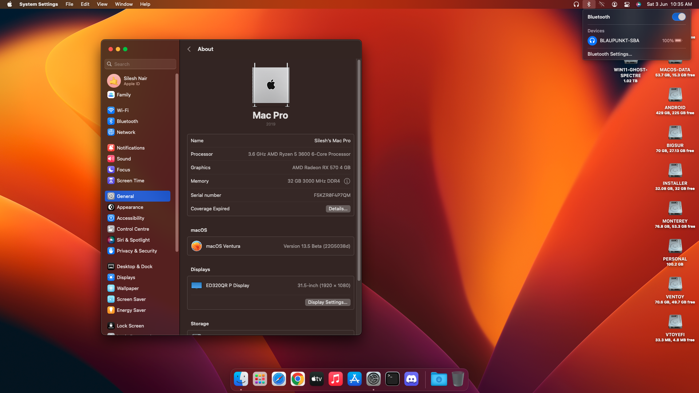Open Wi-Fi settings in sidebar
Viewport: 699px width, 393px height.
(x=123, y=110)
